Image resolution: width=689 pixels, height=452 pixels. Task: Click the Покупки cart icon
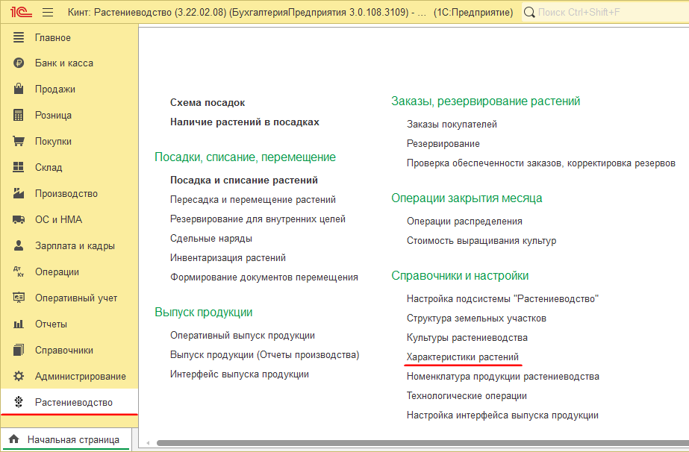pyautogui.click(x=19, y=142)
